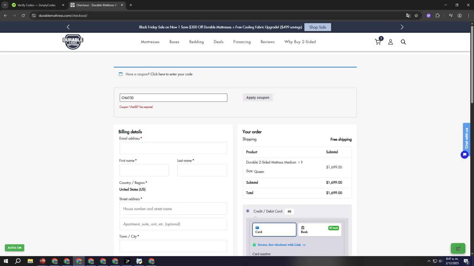Click the House number and street name field

pos(173,209)
